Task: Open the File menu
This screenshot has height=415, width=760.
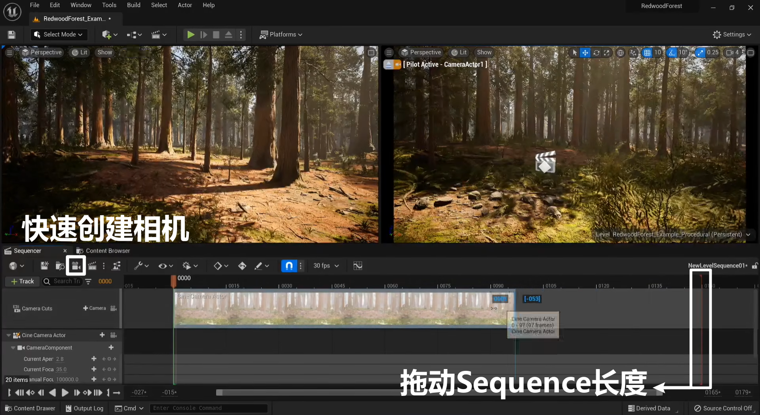Action: pos(35,5)
